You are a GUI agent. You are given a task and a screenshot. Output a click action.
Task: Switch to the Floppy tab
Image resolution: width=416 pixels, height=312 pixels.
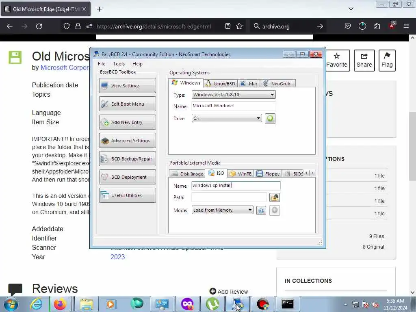coord(268,174)
